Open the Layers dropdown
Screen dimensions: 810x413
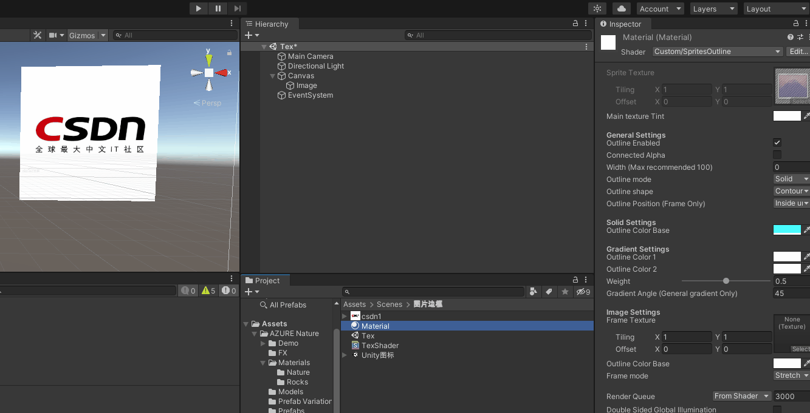713,8
